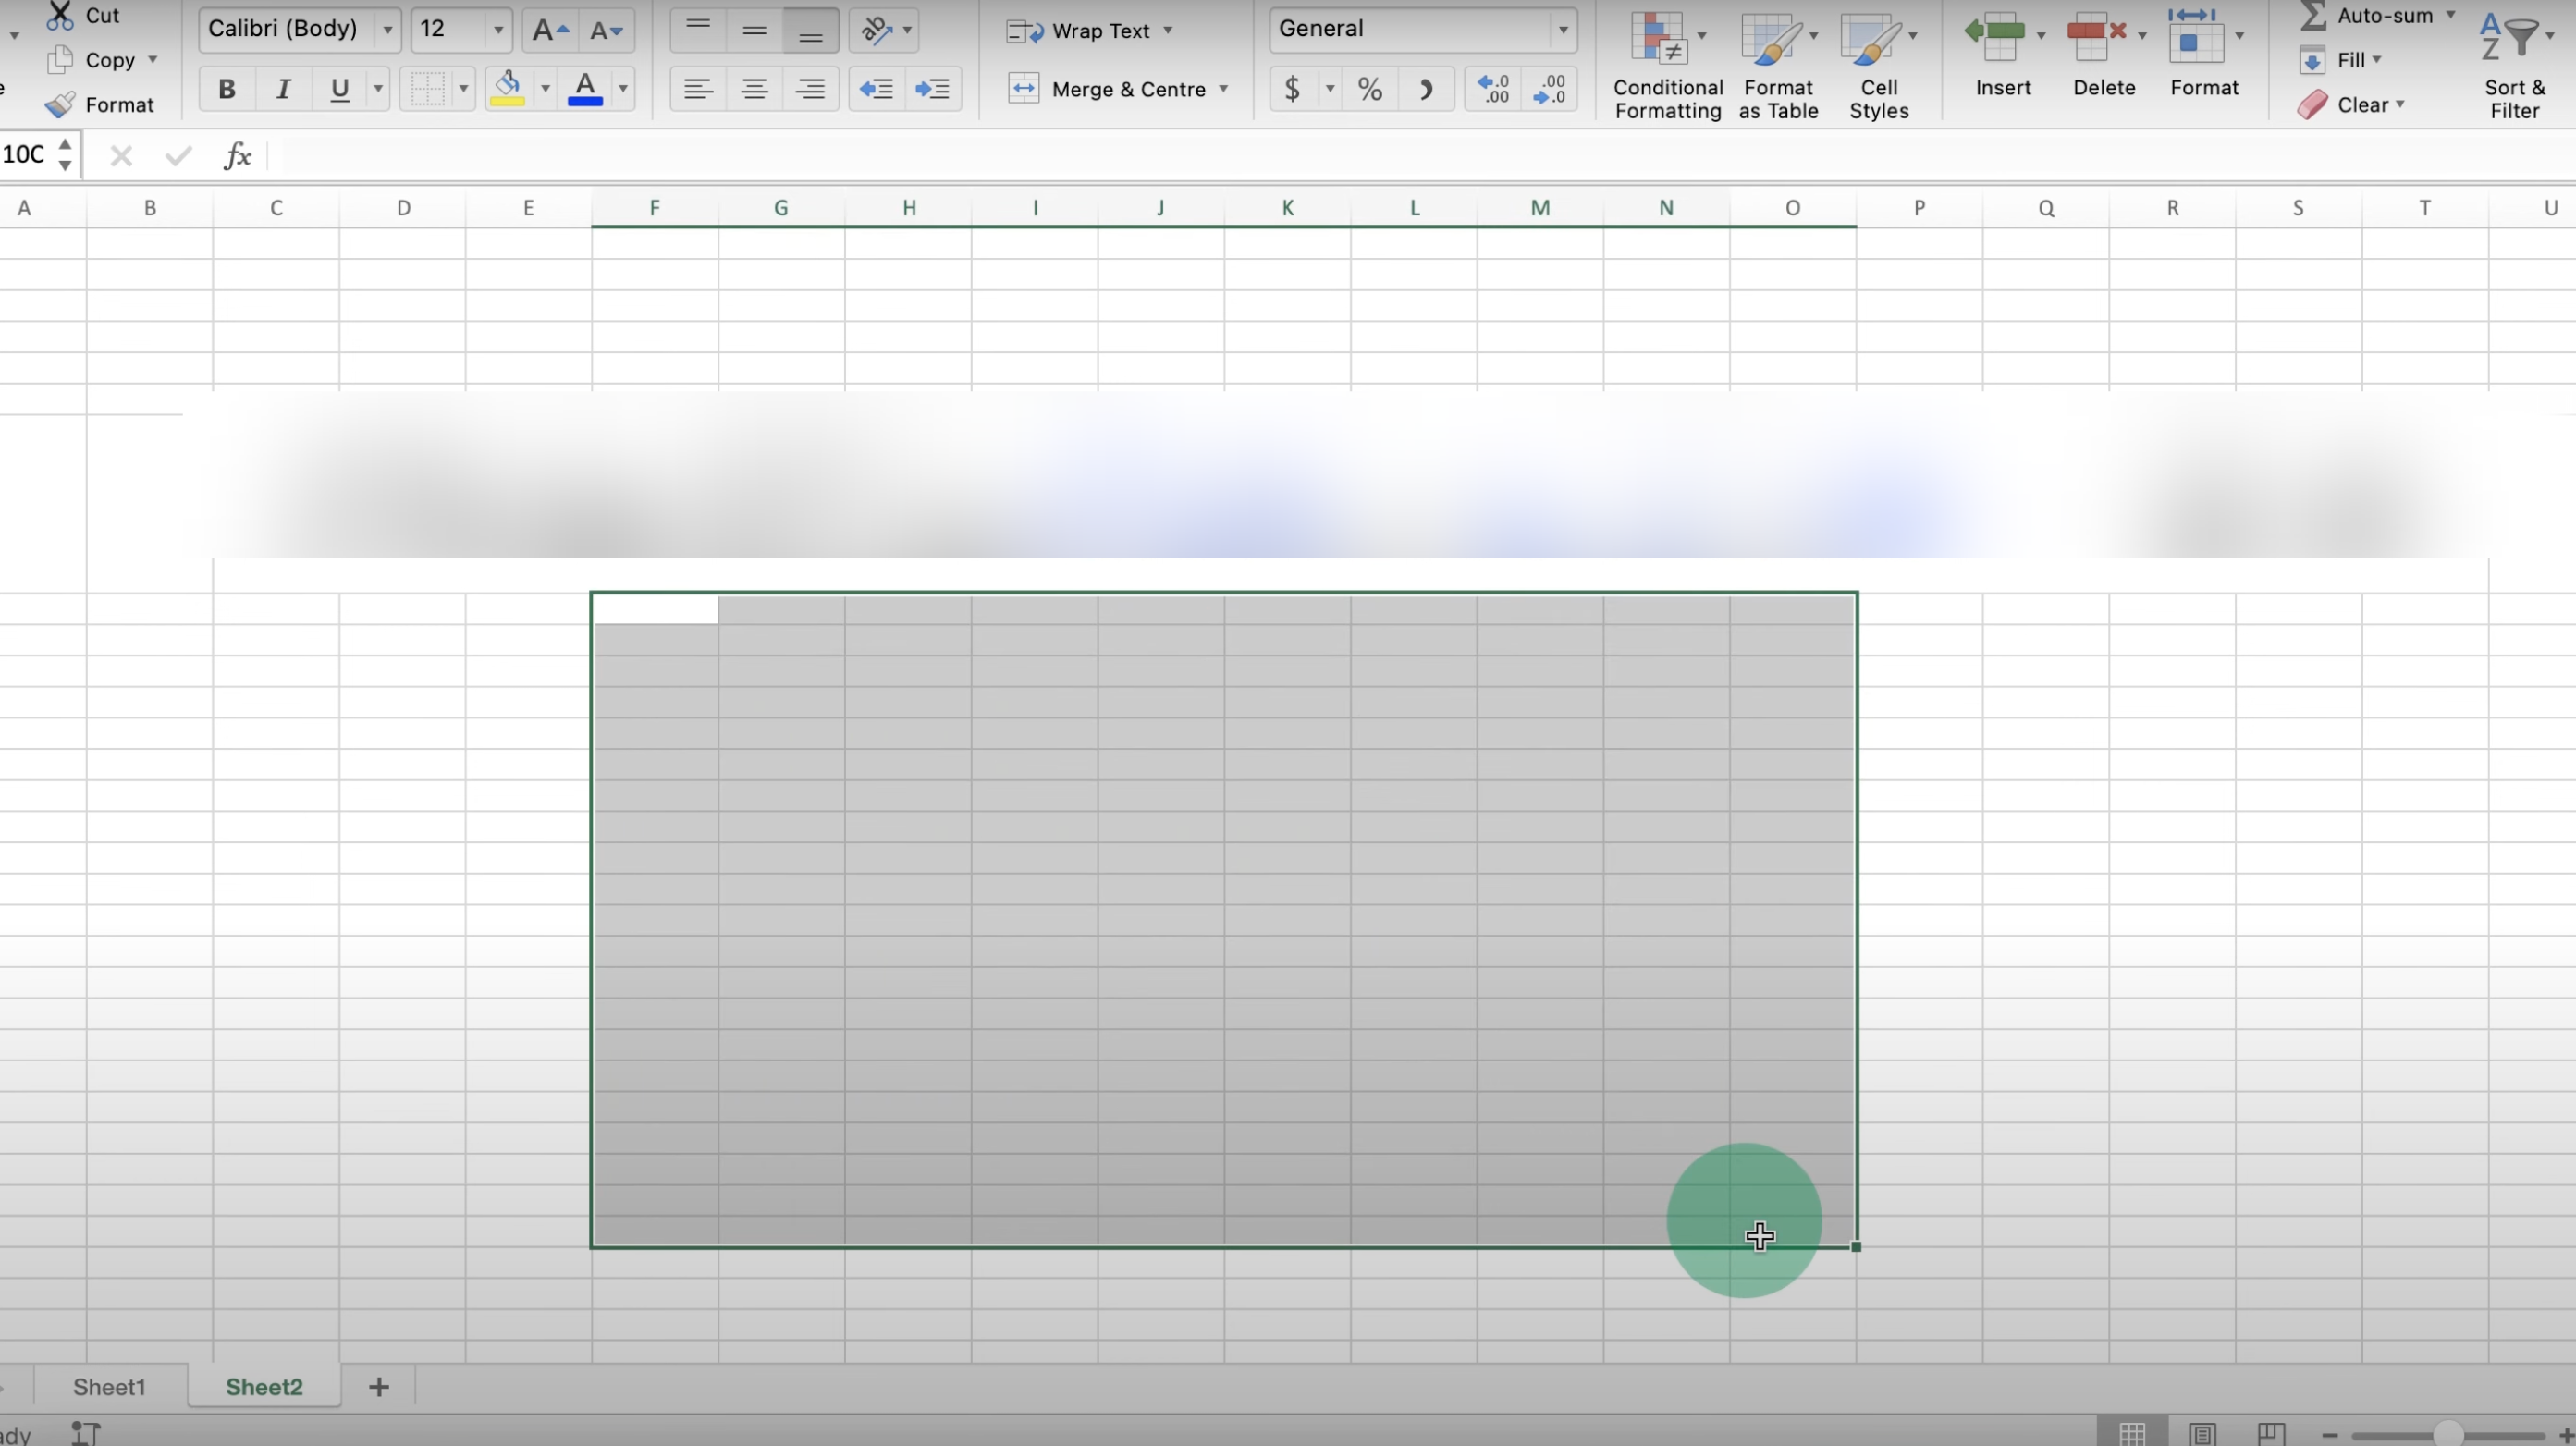The height and width of the screenshot is (1446, 2576).
Task: Open the Calibri (Body) font dropdown
Action: coord(388,30)
